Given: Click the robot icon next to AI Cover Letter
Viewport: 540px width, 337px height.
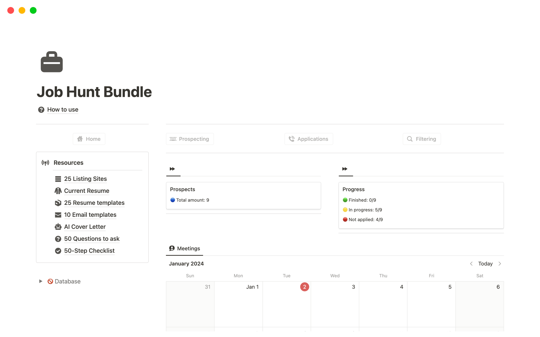Looking at the screenshot, I should pyautogui.click(x=58, y=227).
